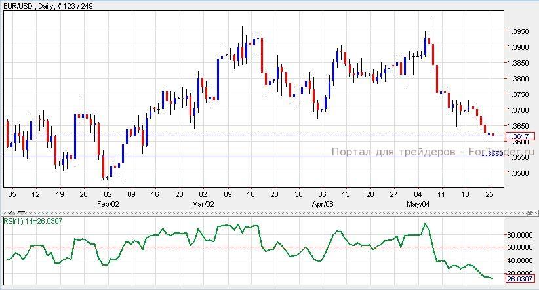Click the dotted divider above the RSI panel
This screenshot has height=290, width=539.
click(x=262, y=213)
